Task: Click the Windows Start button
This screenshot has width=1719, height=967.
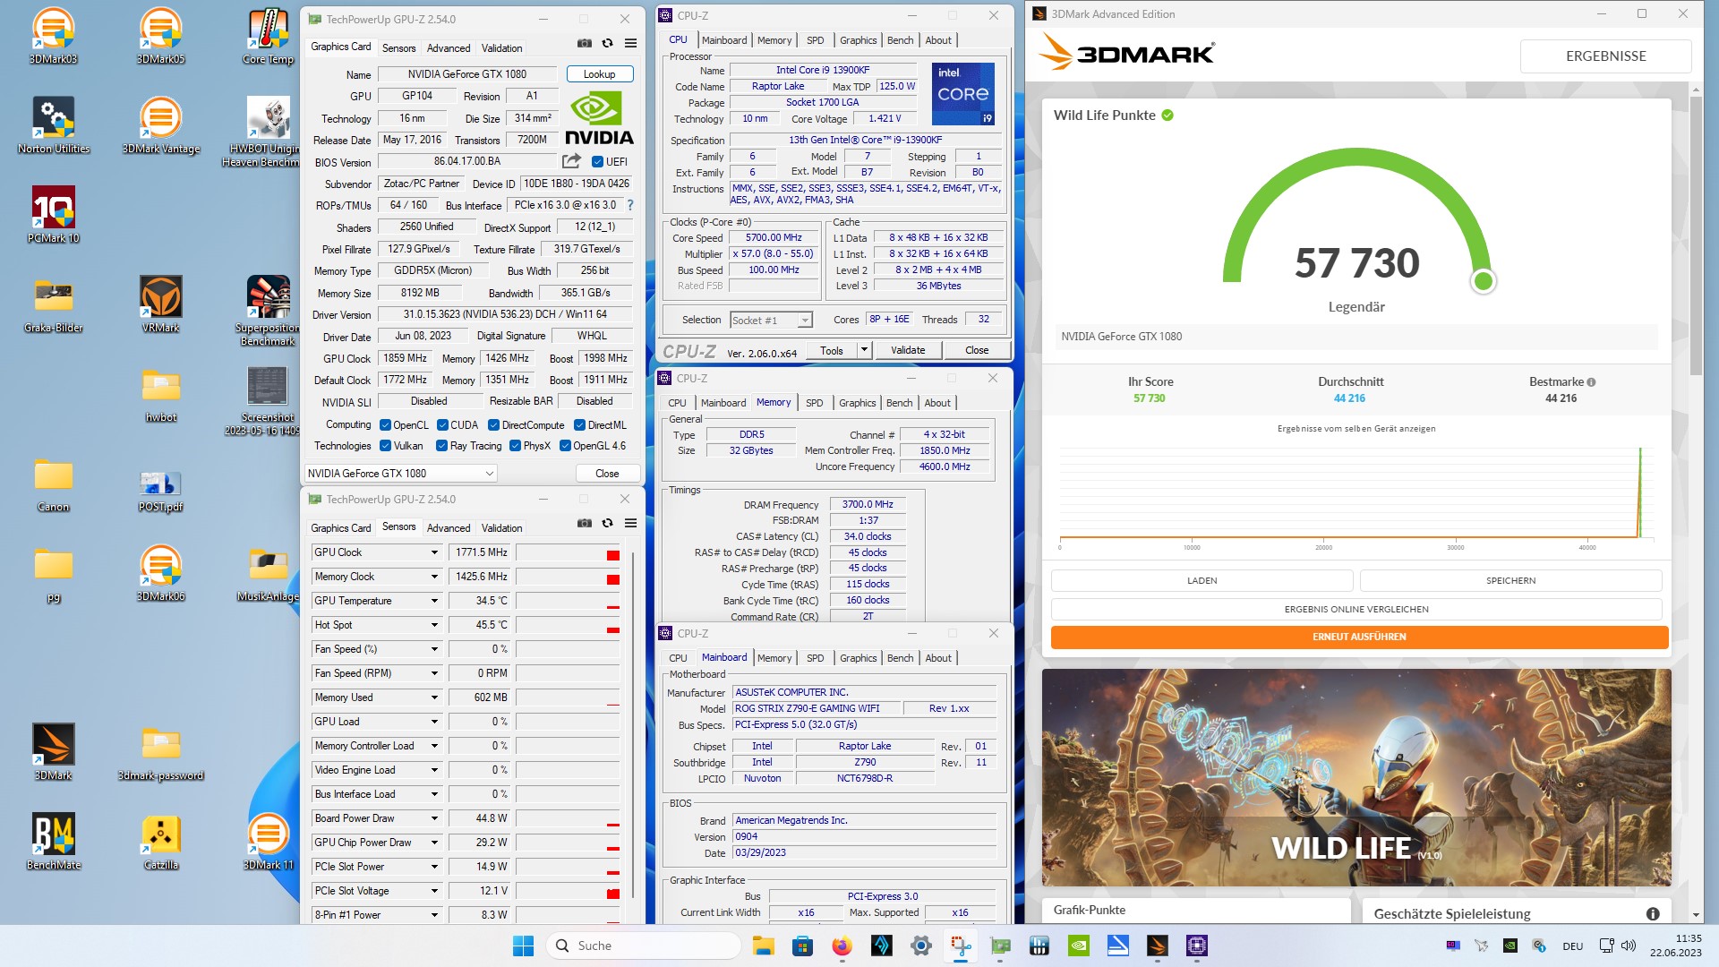Action: click(524, 946)
